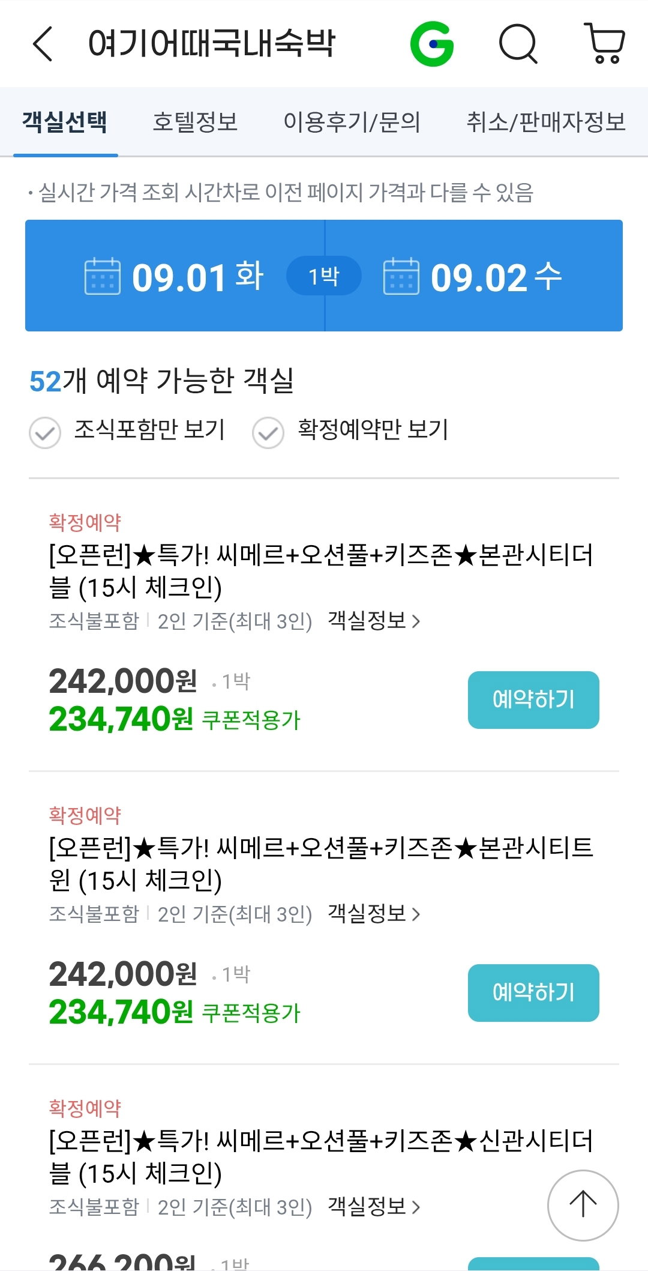Screen dimensions: 648x1271
Task: Select the 객실선택 tab
Action: [x=65, y=122]
